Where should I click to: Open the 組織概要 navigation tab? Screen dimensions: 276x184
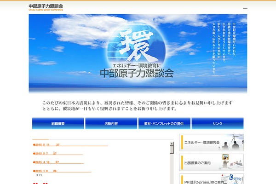click(x=58, y=124)
